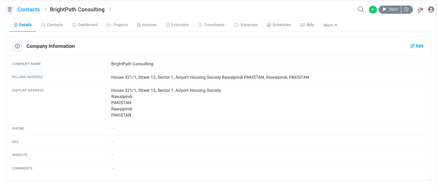
Task: Go back to Contacts breadcrumb link
Action: click(29, 10)
